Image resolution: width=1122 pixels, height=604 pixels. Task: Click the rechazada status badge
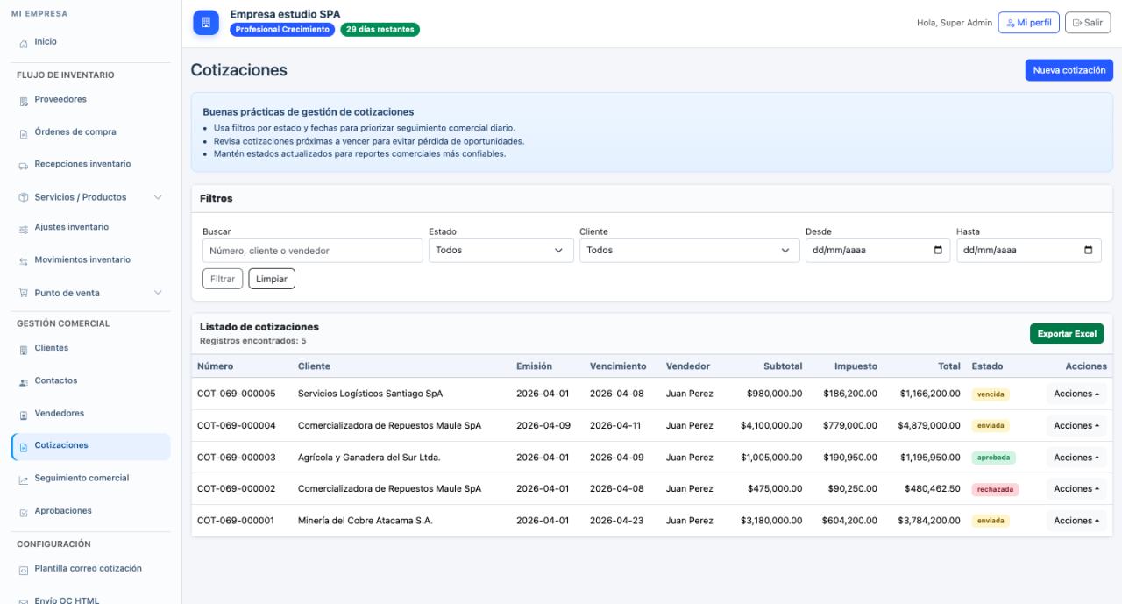click(x=995, y=489)
